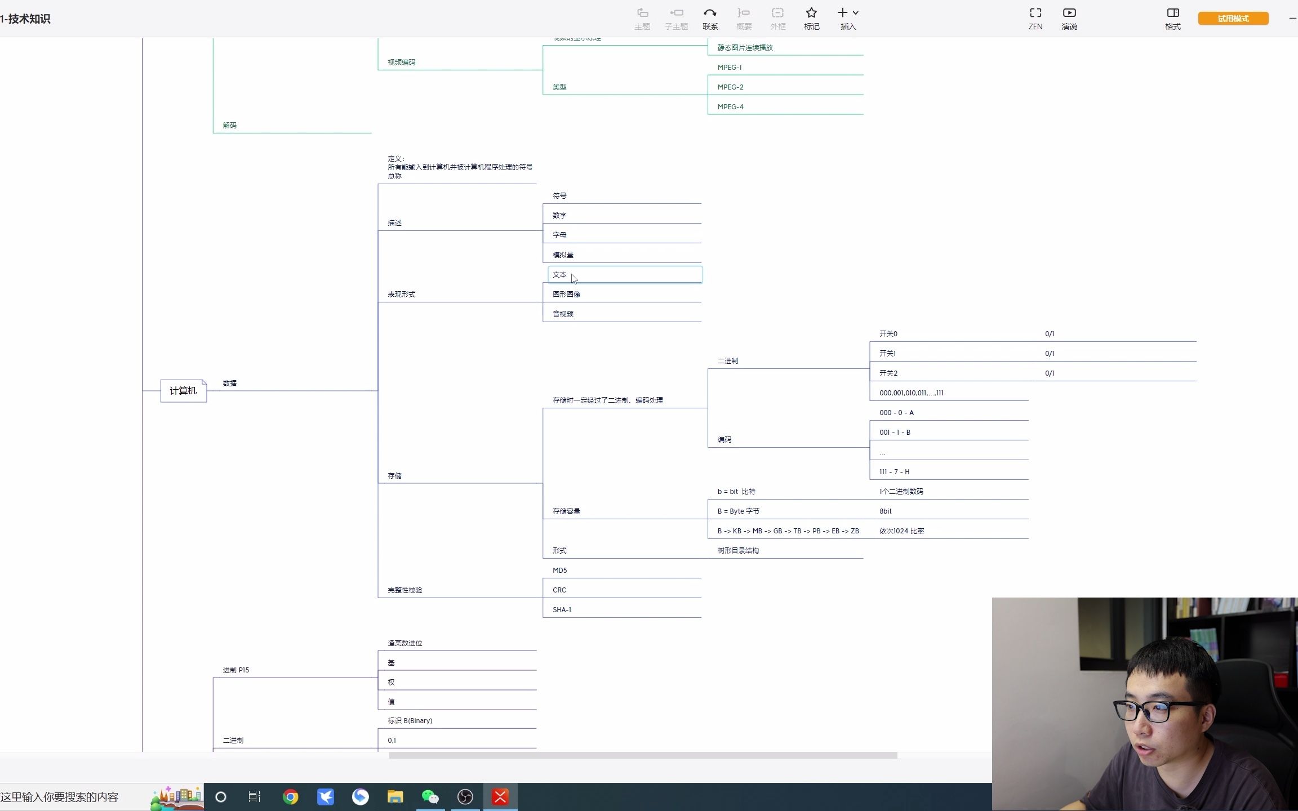Select the 存储容量 branch node
The width and height of the screenshot is (1298, 811).
tap(566, 511)
